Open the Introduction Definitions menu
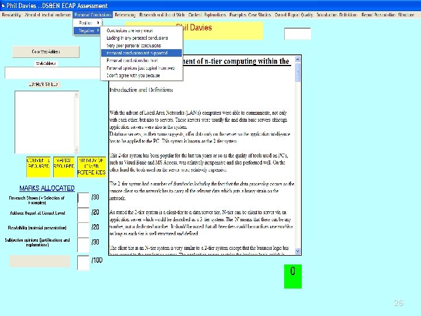 click(337, 15)
